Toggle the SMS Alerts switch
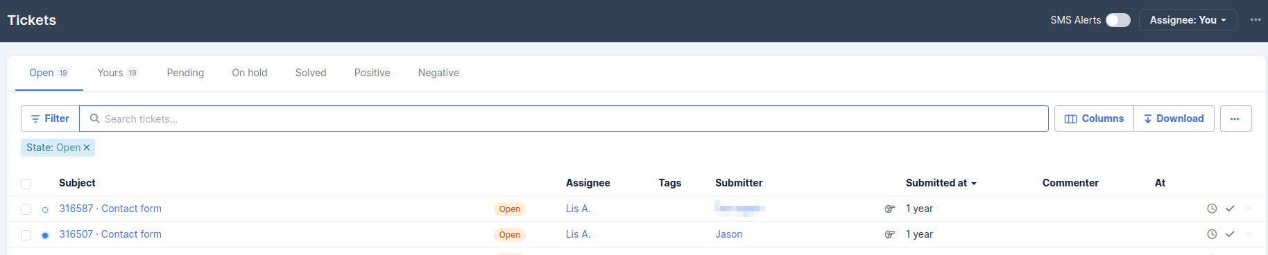The image size is (1268, 255). tap(1117, 20)
